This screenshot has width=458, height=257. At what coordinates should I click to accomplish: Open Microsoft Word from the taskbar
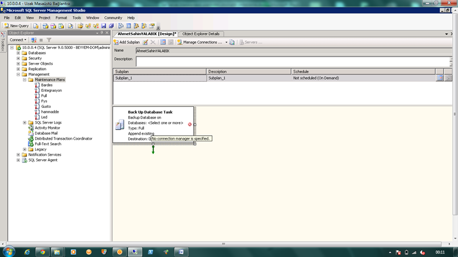181,252
